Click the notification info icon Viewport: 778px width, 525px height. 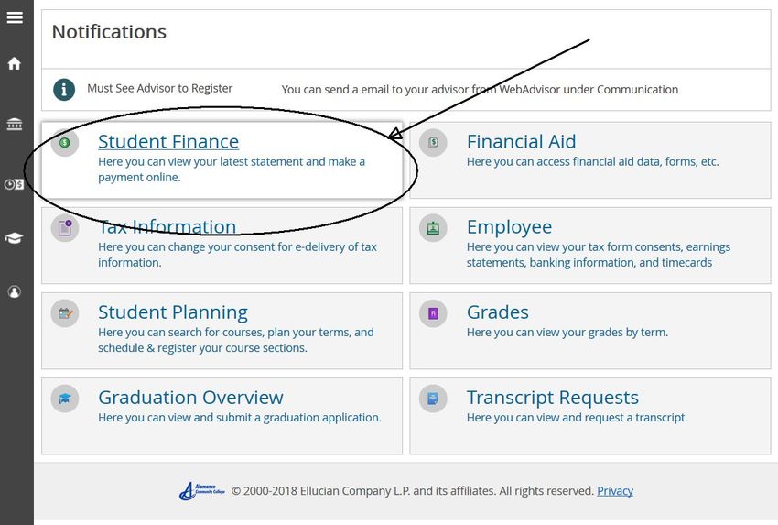click(64, 90)
